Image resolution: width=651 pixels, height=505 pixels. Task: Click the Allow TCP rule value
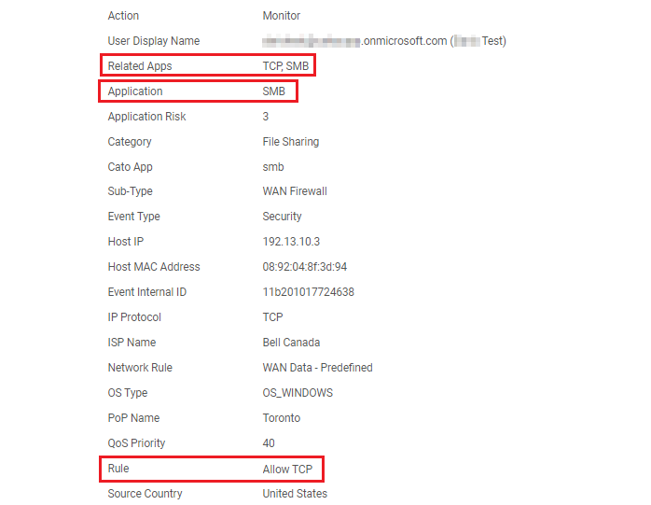tap(288, 469)
